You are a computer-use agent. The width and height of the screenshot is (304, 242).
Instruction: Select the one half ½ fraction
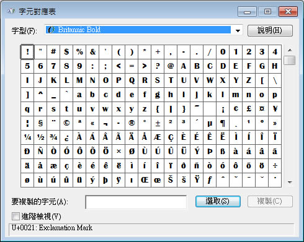tap(40, 137)
